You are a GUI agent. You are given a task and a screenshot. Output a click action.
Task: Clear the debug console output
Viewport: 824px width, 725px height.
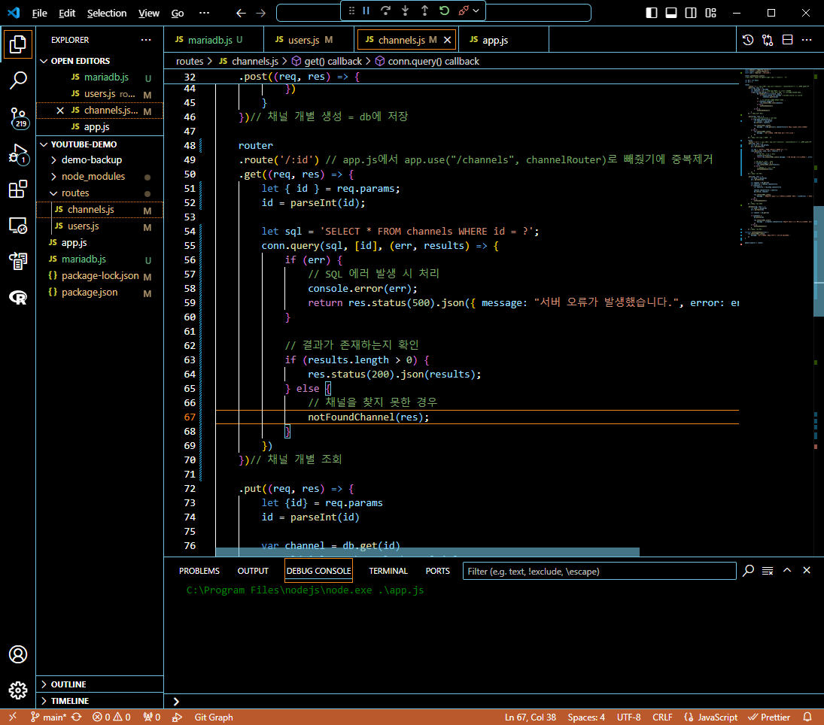(x=768, y=571)
